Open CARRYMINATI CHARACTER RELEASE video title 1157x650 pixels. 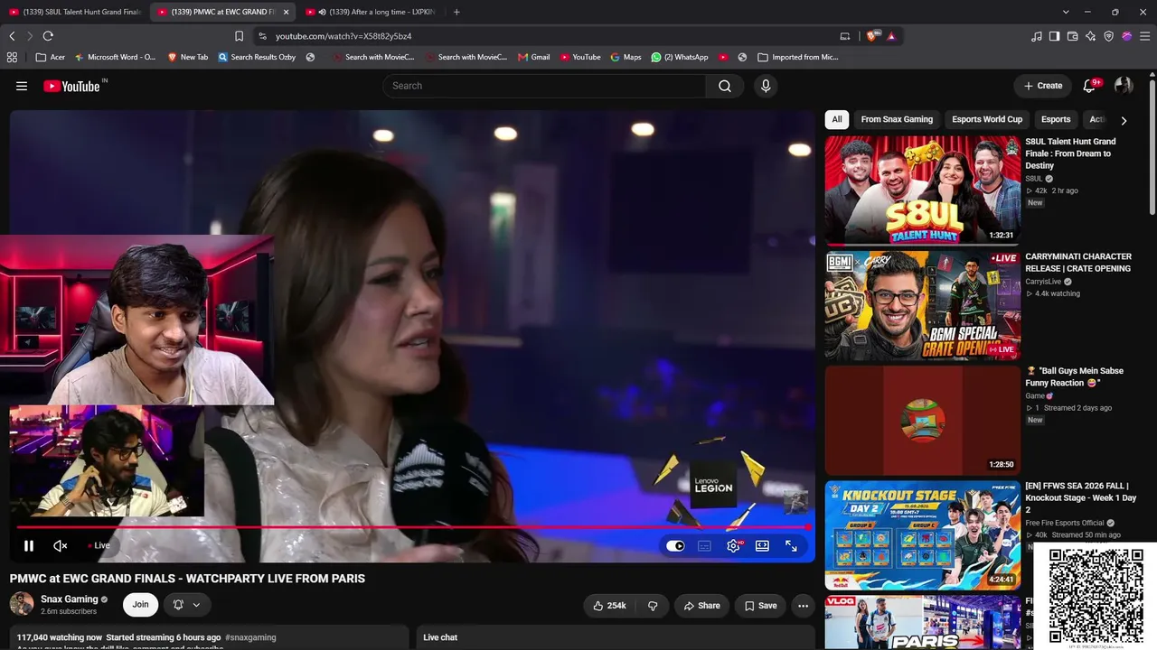[1078, 263]
